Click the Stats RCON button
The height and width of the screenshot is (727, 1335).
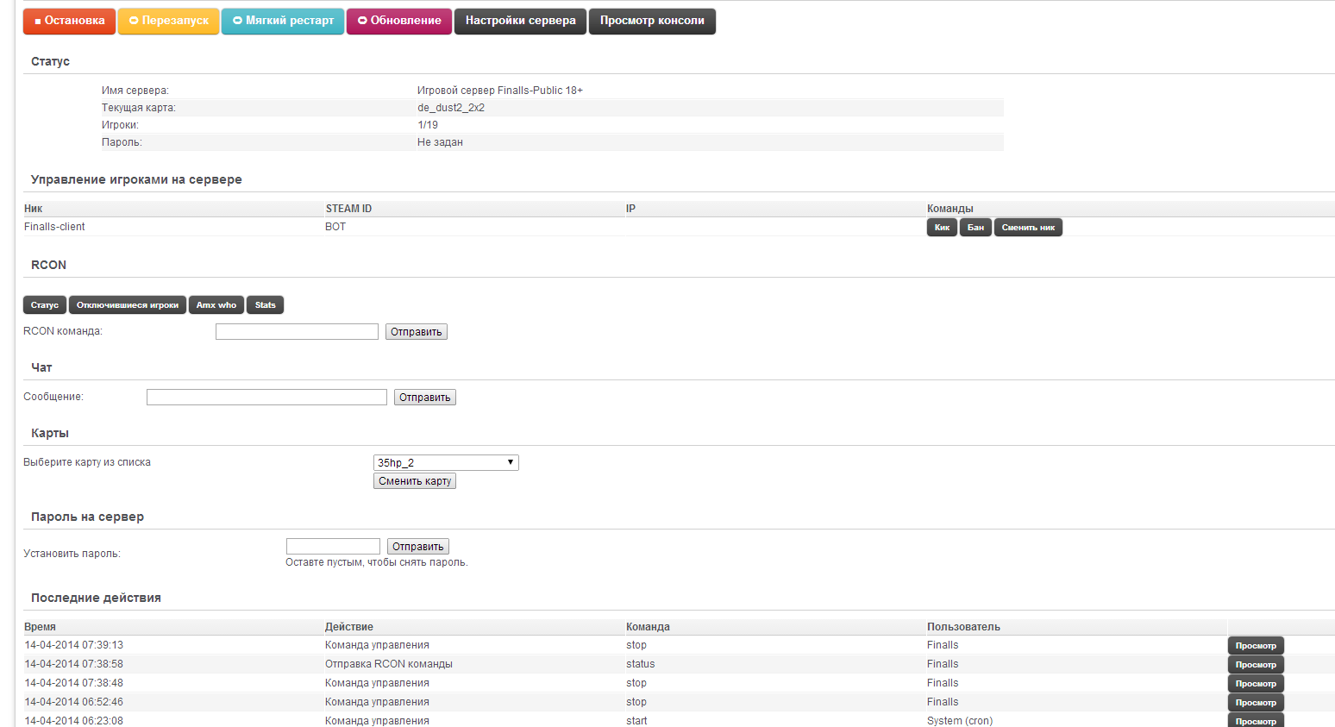(265, 305)
